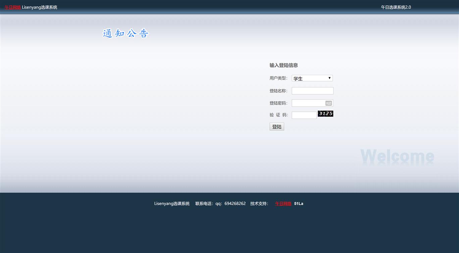Open the red 午日网络 link in header
This screenshot has height=253, width=459.
(x=13, y=7)
